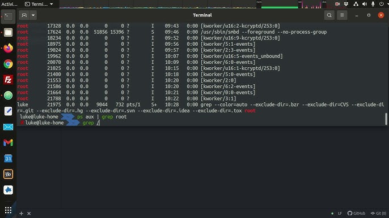
Task: Click the X button next to the plus
Action: point(29,213)
